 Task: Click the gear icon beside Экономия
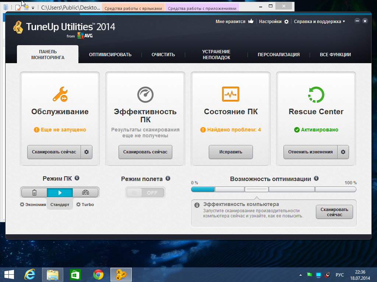coord(22,205)
